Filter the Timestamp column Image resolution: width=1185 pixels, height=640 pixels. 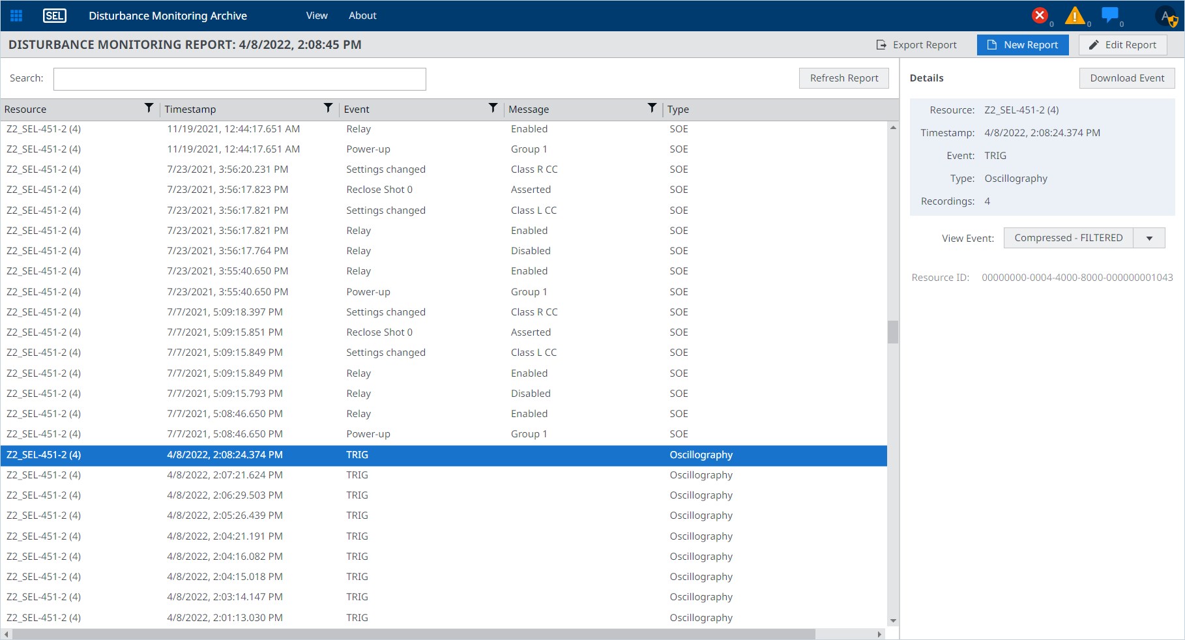pyautogui.click(x=328, y=108)
